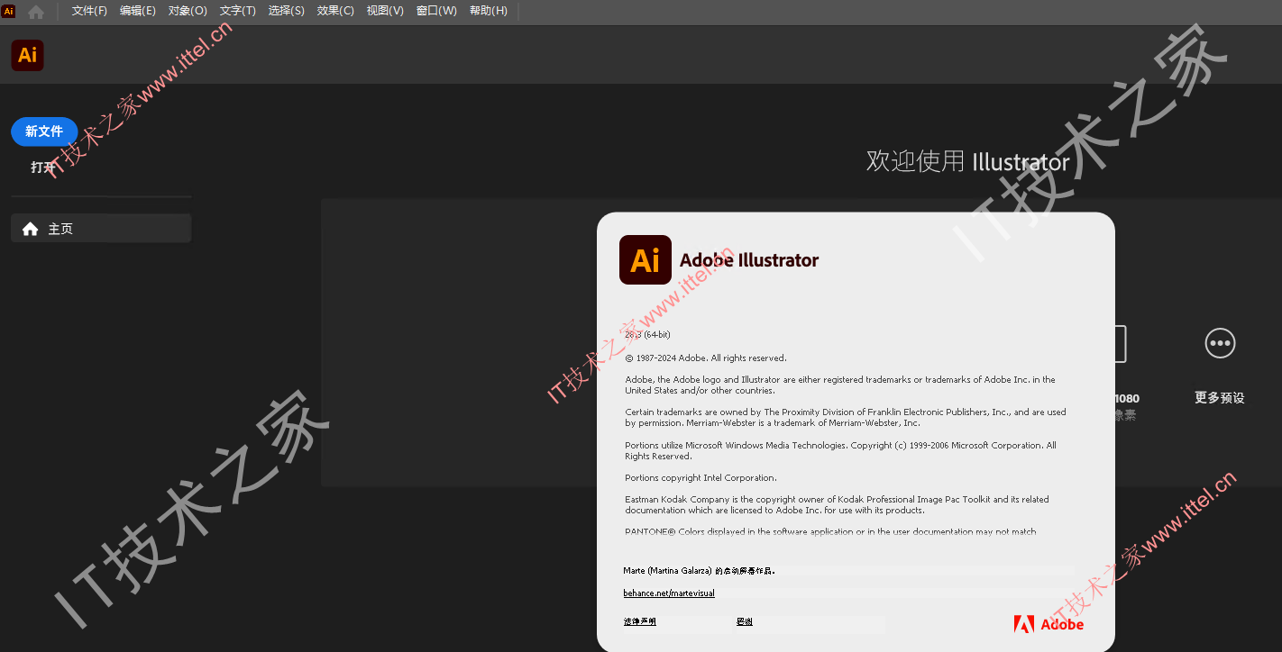Click the more presets (…) circle icon

click(x=1220, y=343)
